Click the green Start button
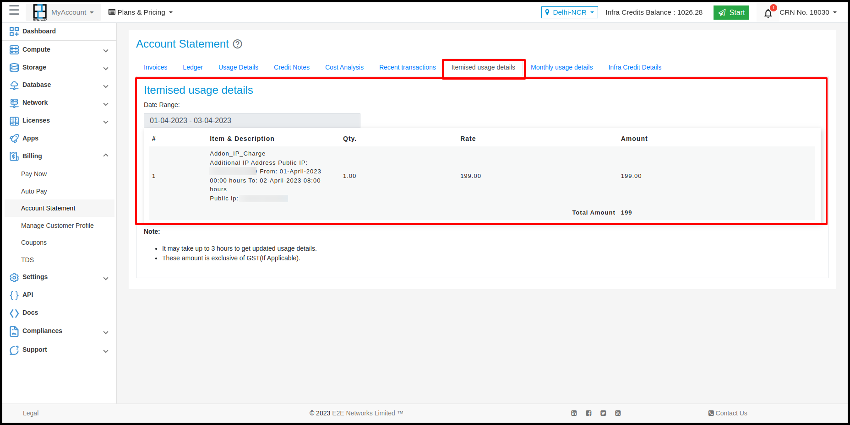This screenshot has height=425, width=850. point(731,12)
